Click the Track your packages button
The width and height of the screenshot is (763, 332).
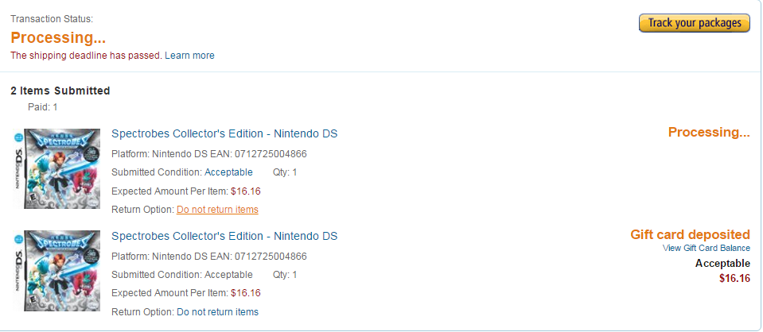click(x=695, y=23)
